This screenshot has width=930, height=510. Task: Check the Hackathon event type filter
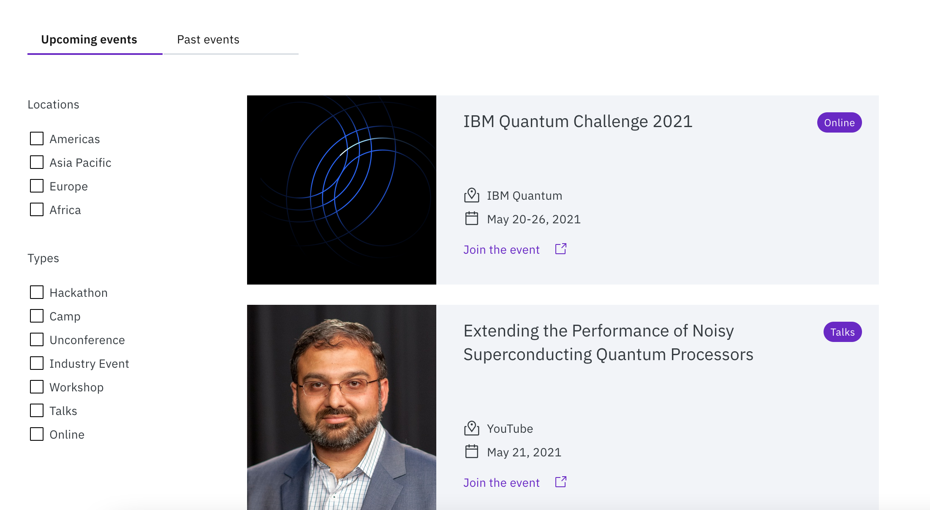point(36,292)
